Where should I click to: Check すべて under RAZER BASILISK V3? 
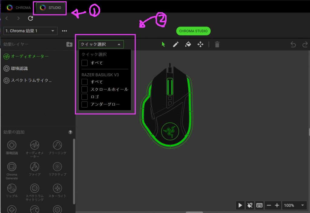[84, 82]
